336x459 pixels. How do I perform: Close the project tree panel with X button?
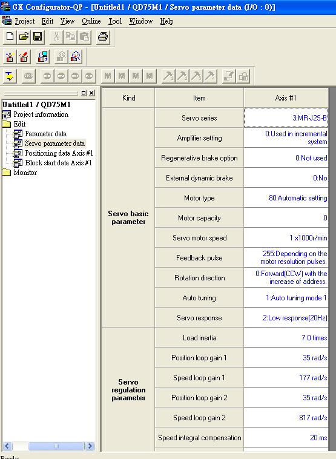pyautogui.click(x=91, y=93)
